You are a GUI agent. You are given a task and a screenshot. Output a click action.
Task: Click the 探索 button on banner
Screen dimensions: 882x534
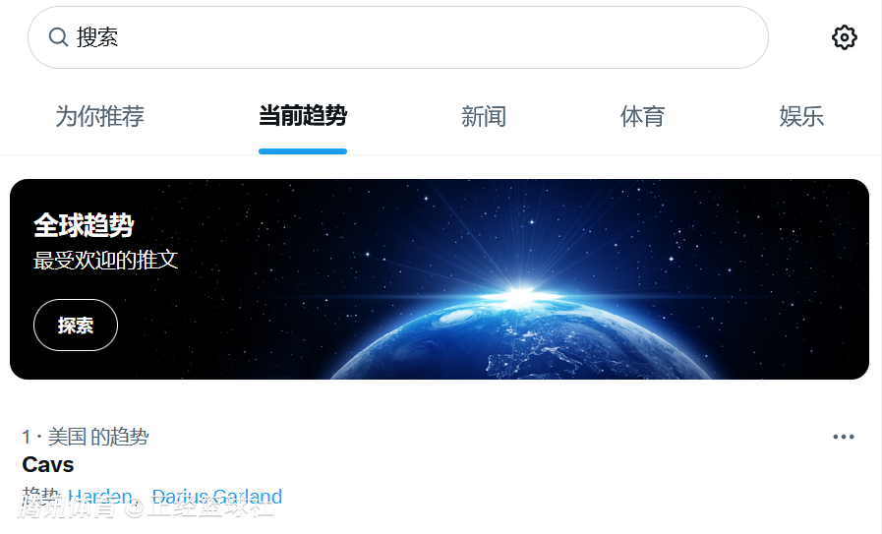[76, 326]
